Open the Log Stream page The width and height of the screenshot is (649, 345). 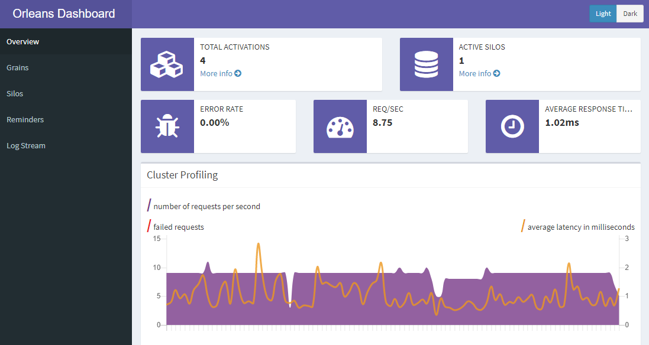coord(26,146)
